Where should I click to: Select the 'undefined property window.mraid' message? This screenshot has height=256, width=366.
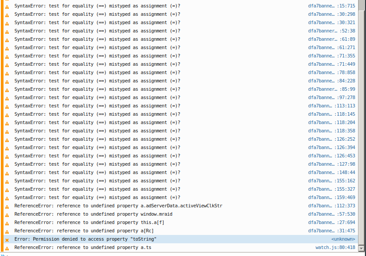tap(93, 214)
